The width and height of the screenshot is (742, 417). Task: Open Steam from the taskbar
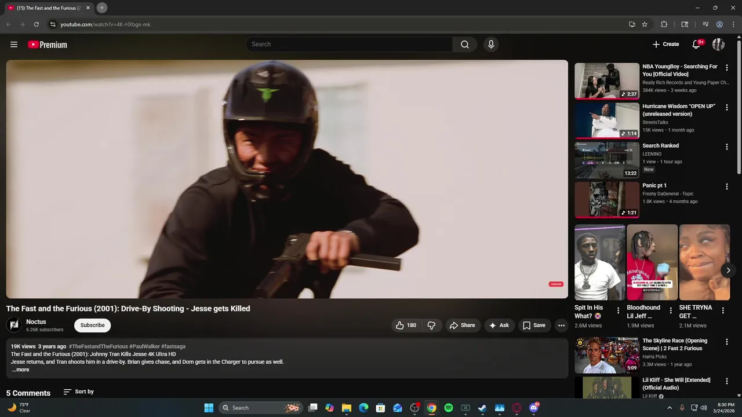482,408
